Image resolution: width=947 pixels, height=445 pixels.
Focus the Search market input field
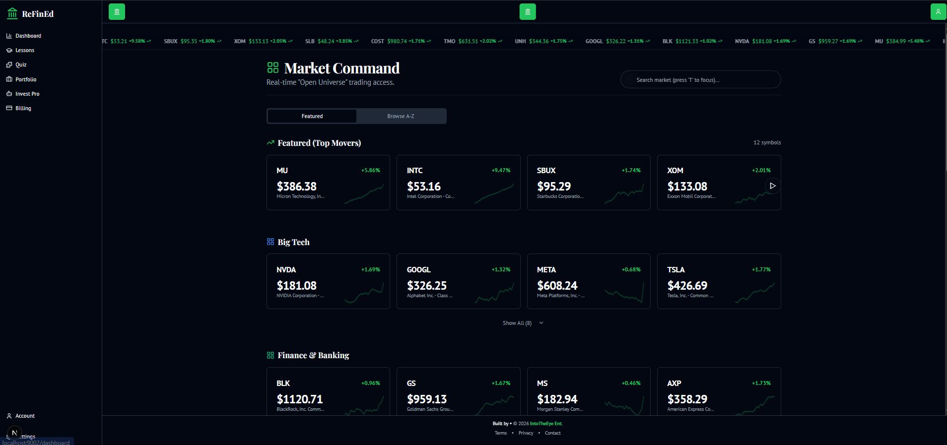(x=700, y=79)
